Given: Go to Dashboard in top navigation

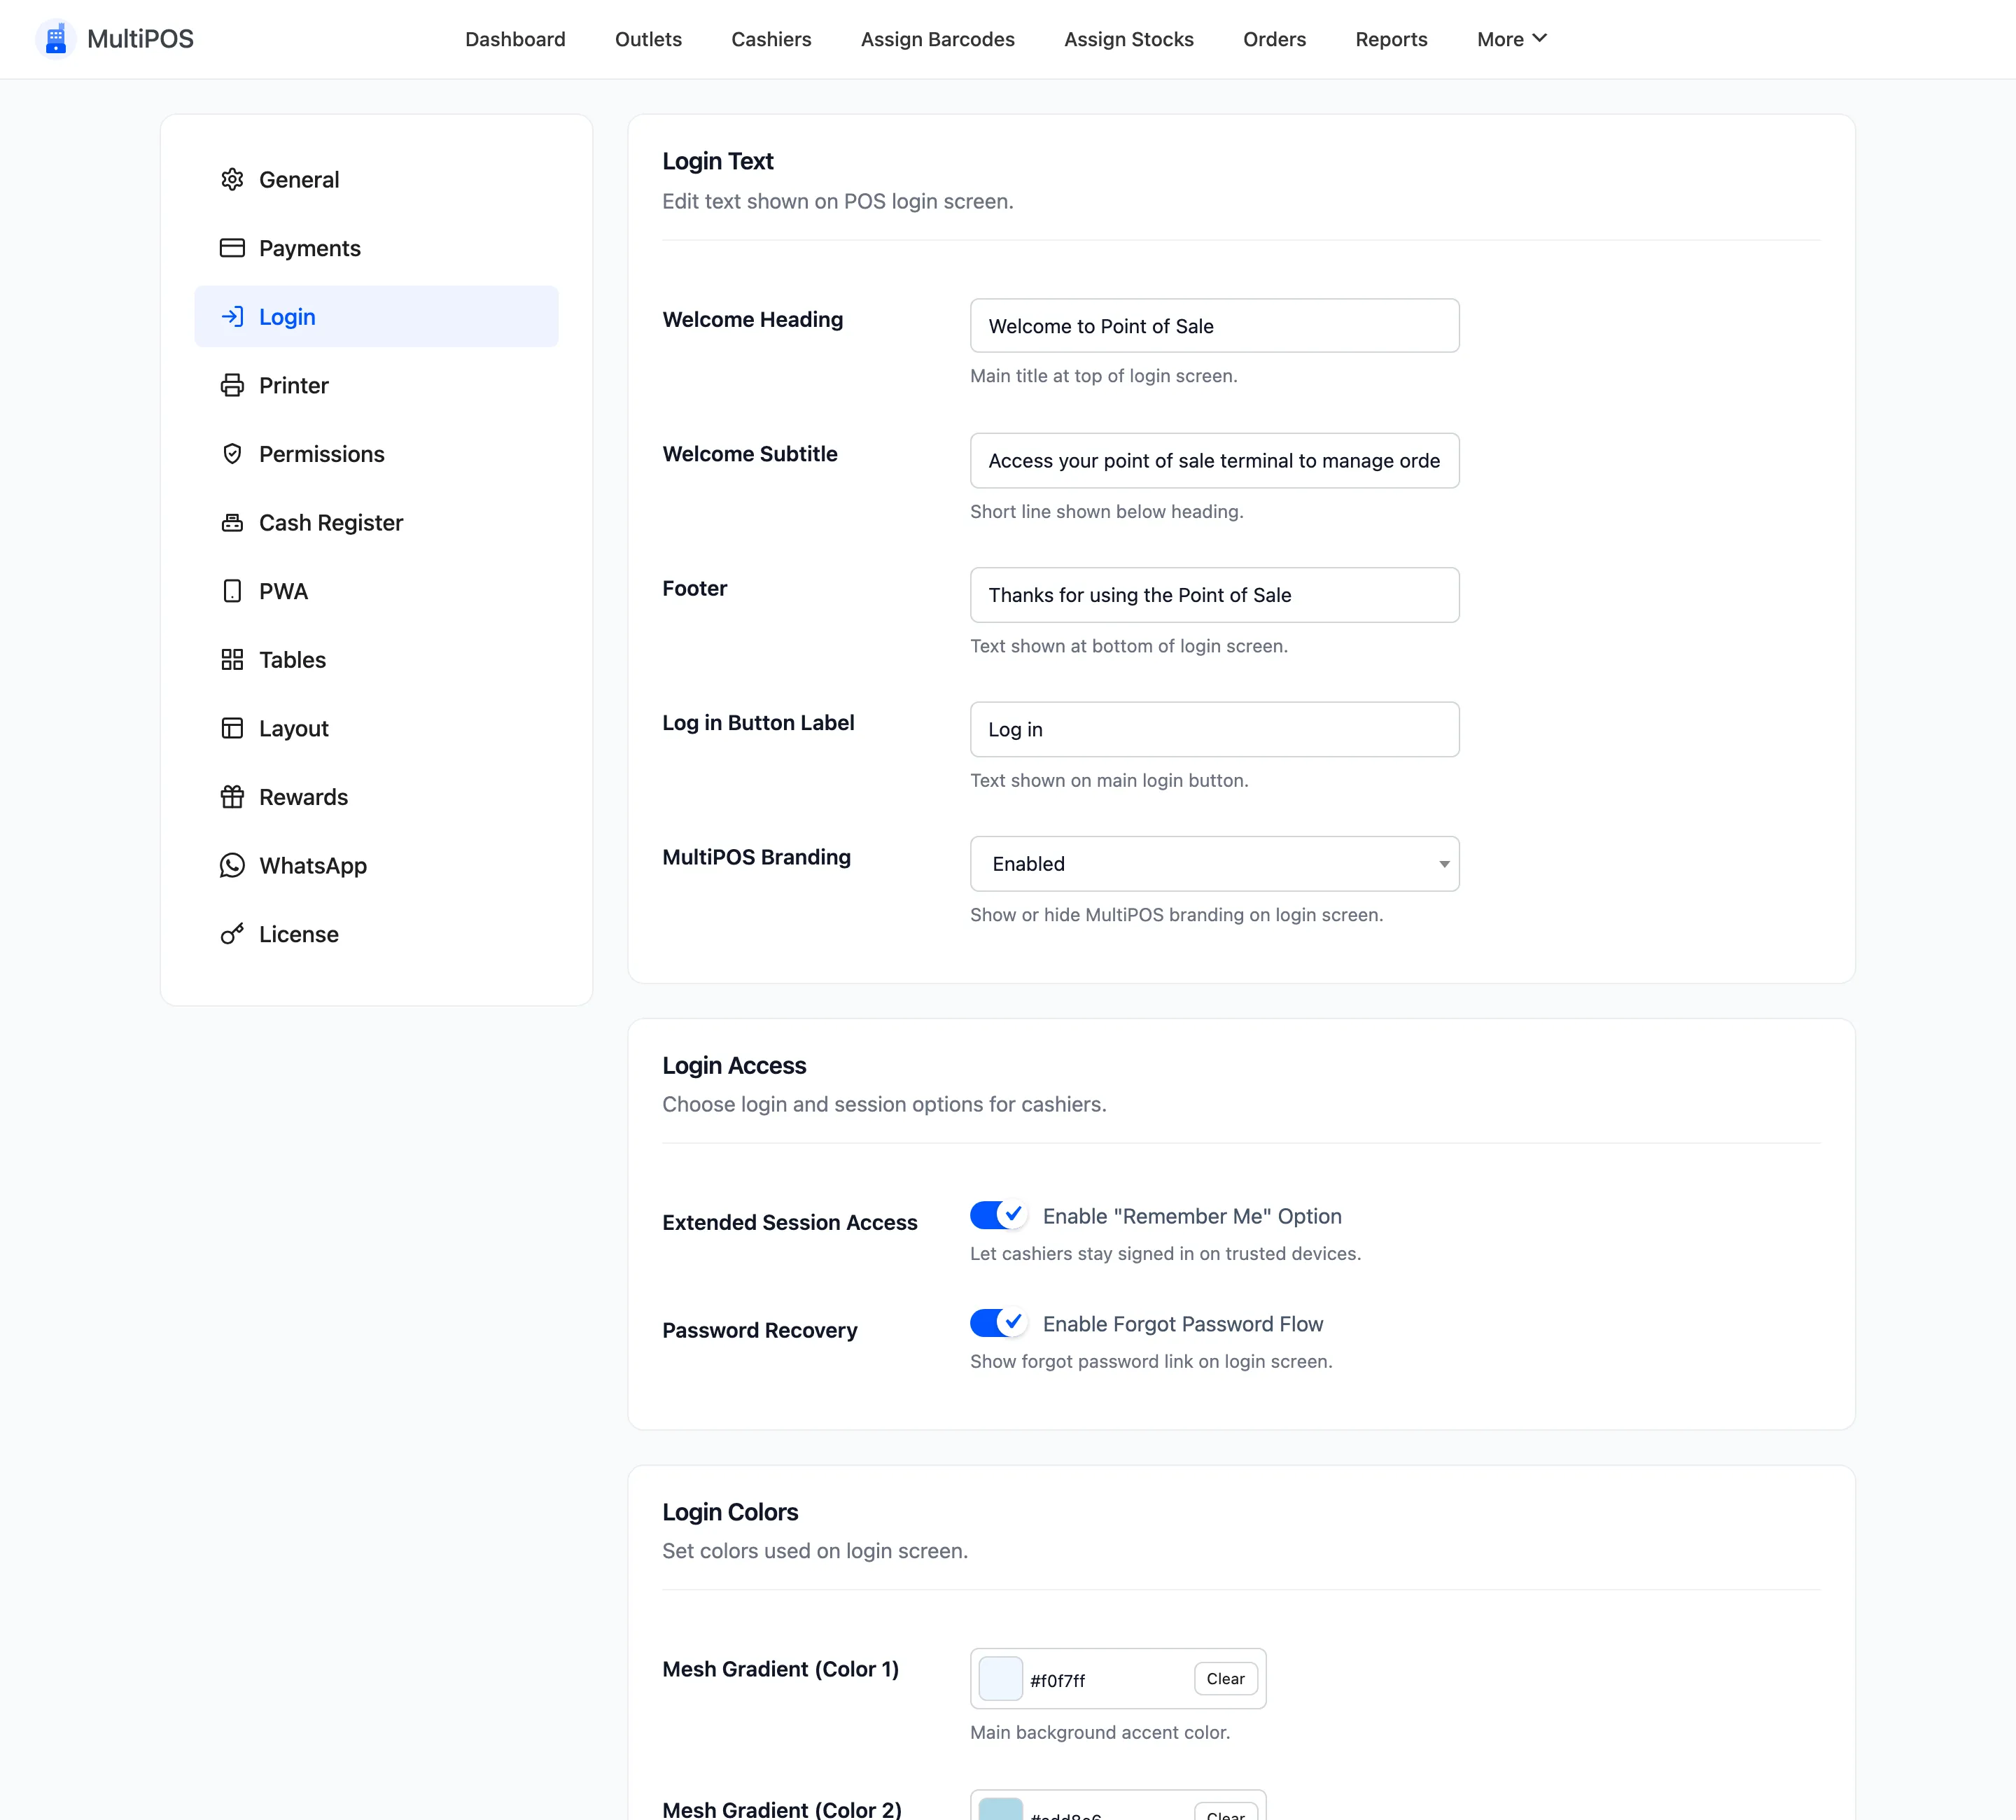Looking at the screenshot, I should (515, 39).
